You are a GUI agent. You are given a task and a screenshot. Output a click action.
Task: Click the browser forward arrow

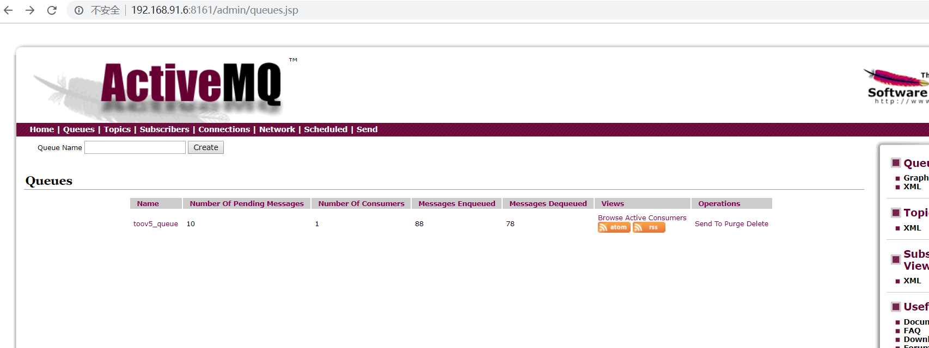pyautogui.click(x=30, y=10)
